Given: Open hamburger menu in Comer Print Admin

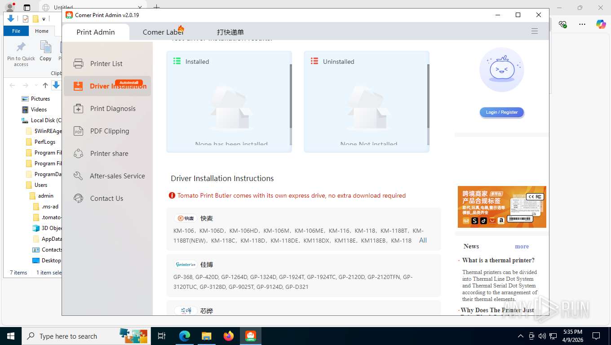Looking at the screenshot, I should [x=535, y=31].
